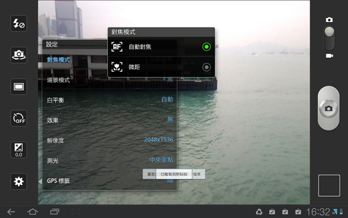Open the 效果 setting row
Screen dimensions: 348x218
click(x=110, y=120)
